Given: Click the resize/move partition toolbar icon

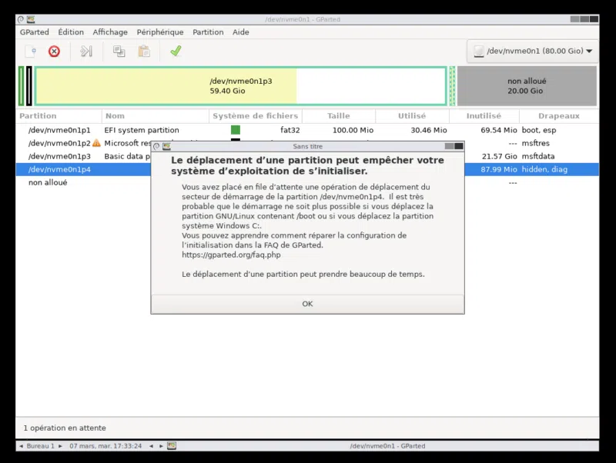Looking at the screenshot, I should pos(86,52).
